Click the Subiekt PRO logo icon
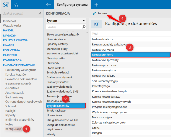This screenshot has width=171, height=137. point(6,5)
